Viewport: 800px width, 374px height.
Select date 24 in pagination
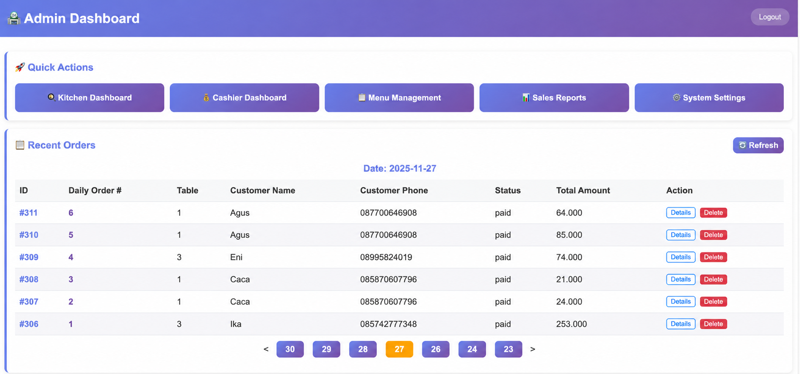(472, 349)
